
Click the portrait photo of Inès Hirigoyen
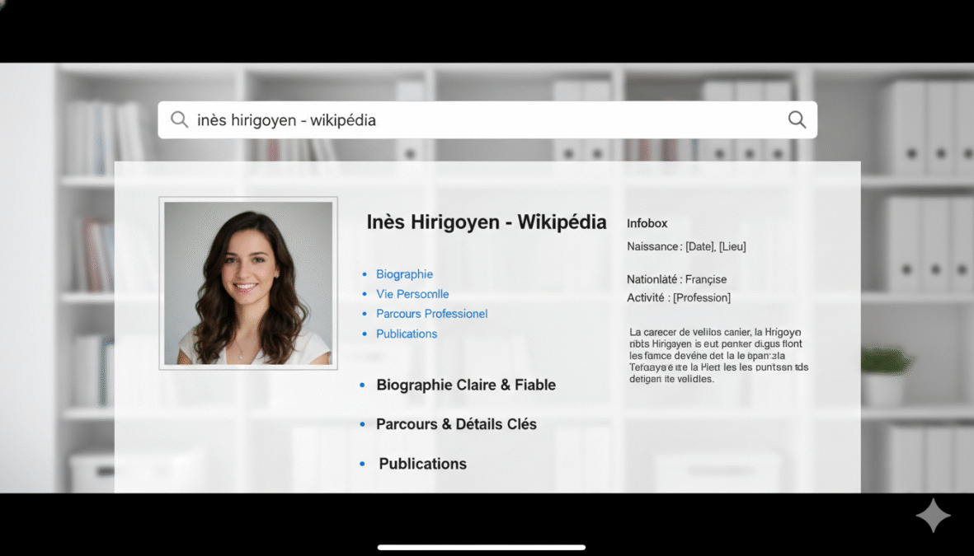click(x=248, y=283)
